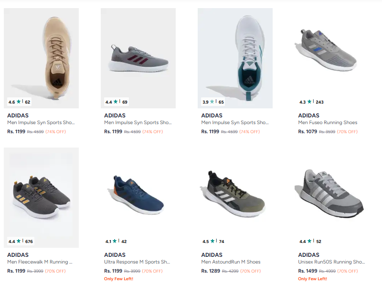Click the star icon on the 69-review badge
Screen dimensions: 382x285
click(116, 102)
